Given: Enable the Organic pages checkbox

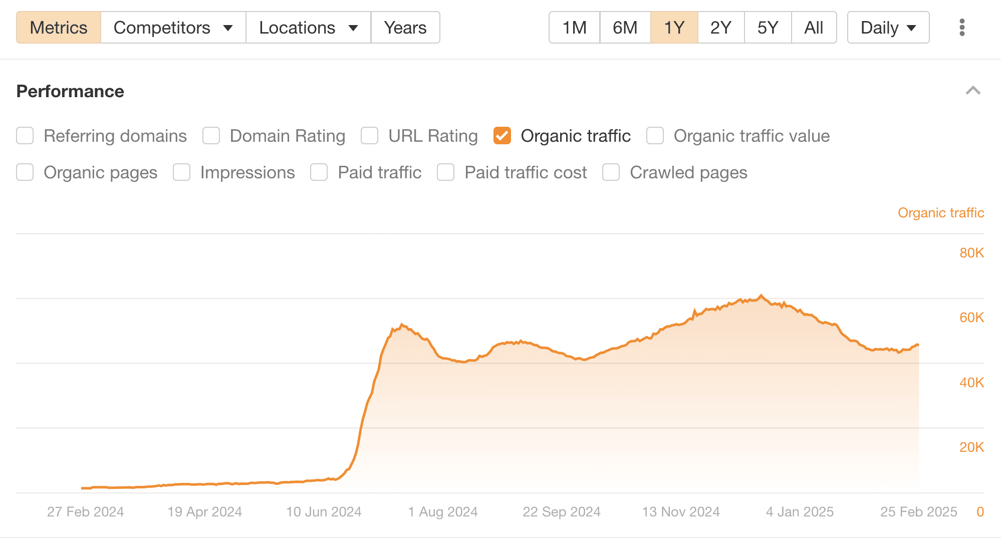Looking at the screenshot, I should [25, 172].
